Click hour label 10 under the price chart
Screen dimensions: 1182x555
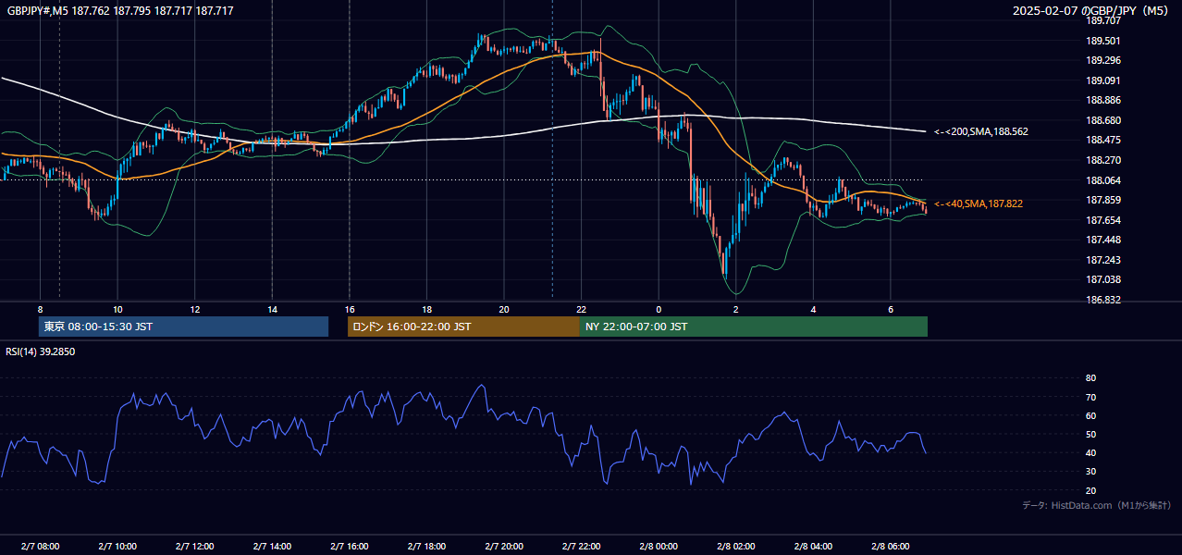(117, 309)
